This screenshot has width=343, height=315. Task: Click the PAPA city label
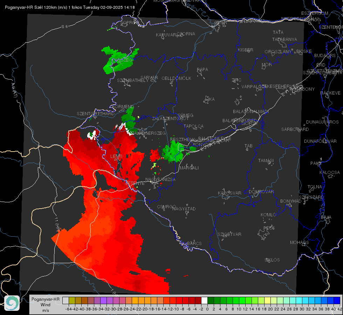(203, 70)
